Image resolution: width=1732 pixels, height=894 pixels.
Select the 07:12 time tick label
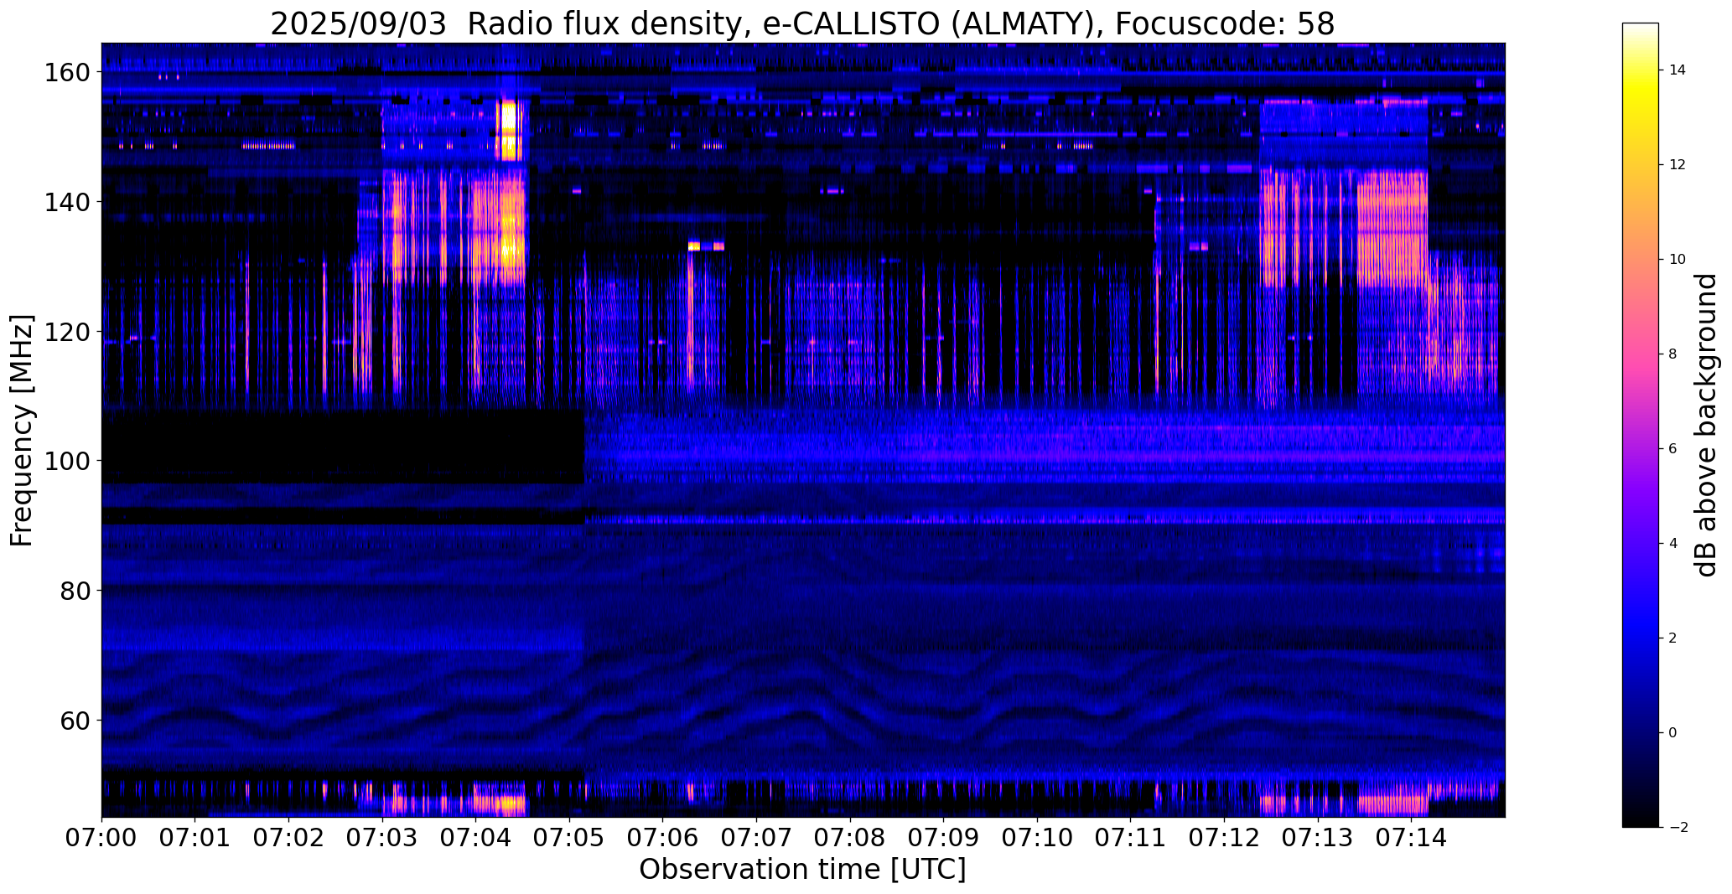[1224, 837]
